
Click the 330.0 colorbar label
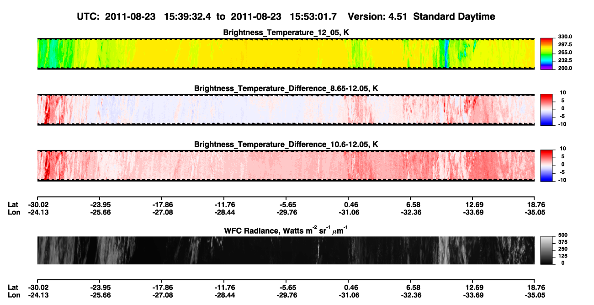point(564,37)
